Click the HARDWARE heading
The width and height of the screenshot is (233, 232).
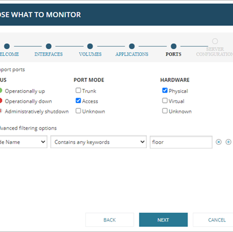175,80
